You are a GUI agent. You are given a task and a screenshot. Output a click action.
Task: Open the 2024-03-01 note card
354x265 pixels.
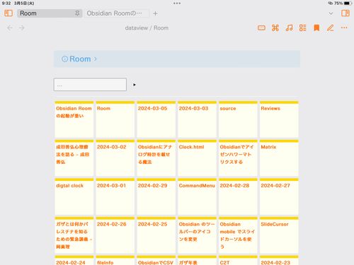(115, 196)
